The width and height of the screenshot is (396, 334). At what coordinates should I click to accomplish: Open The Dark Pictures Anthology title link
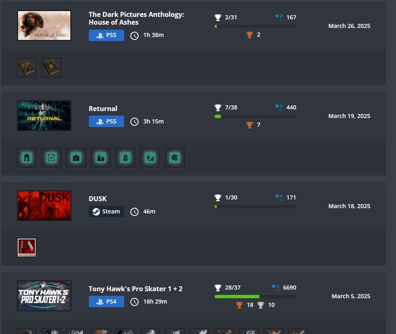click(137, 19)
